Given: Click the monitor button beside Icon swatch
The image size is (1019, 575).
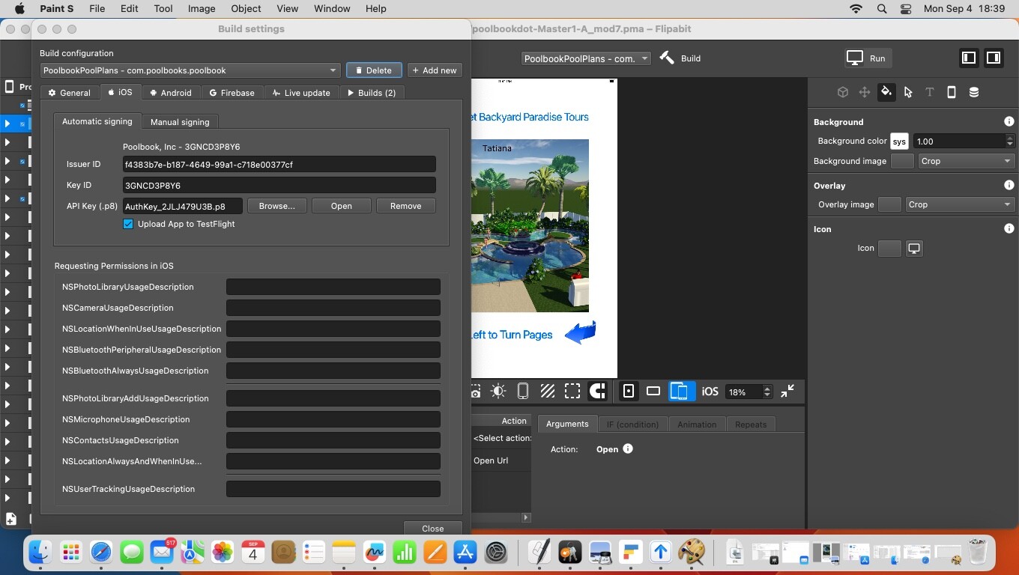Looking at the screenshot, I should click(x=914, y=248).
